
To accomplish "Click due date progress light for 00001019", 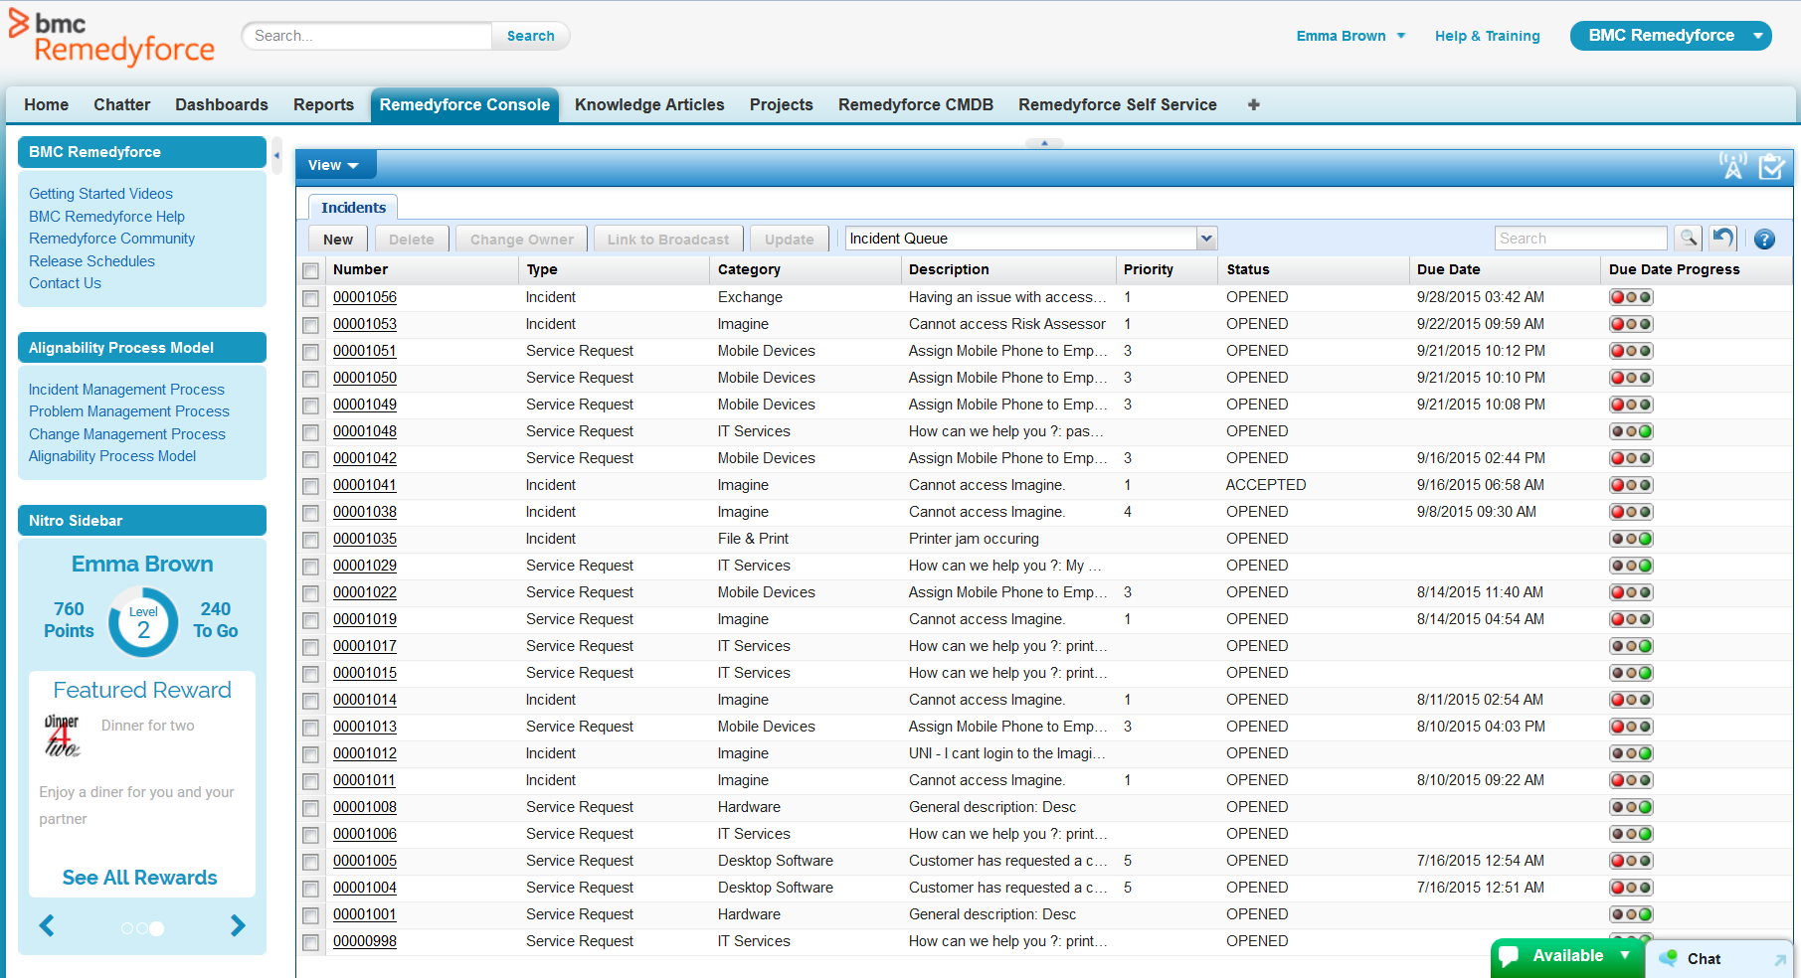I will (x=1631, y=619).
